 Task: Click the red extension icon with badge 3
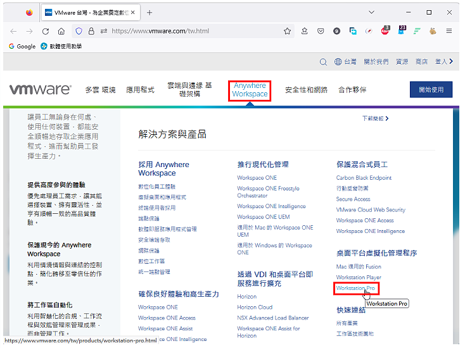pyautogui.click(x=385, y=30)
